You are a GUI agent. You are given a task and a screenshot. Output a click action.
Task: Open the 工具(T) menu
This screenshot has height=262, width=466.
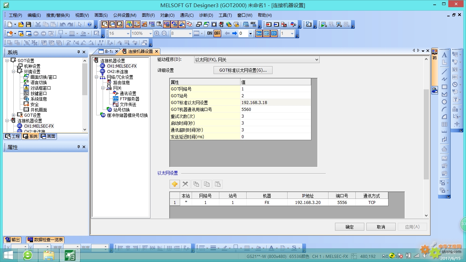click(x=225, y=15)
